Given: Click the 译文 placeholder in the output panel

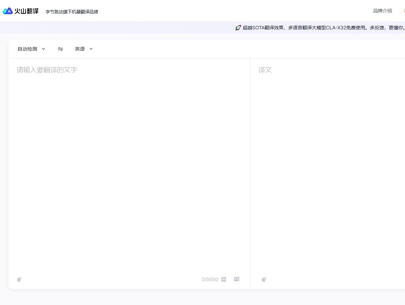Looking at the screenshot, I should (265, 70).
